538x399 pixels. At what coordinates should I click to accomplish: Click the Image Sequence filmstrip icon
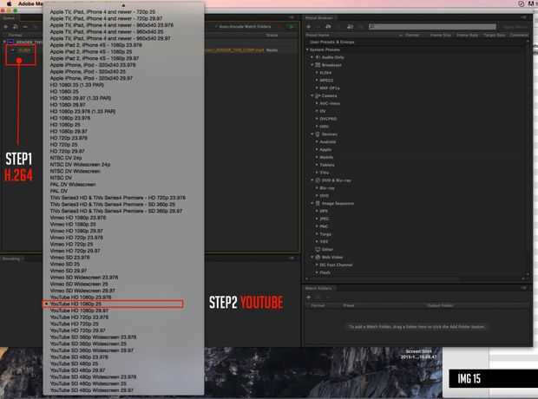tap(318, 204)
